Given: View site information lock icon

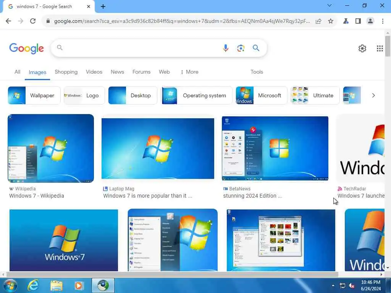Looking at the screenshot, I should [48, 21].
